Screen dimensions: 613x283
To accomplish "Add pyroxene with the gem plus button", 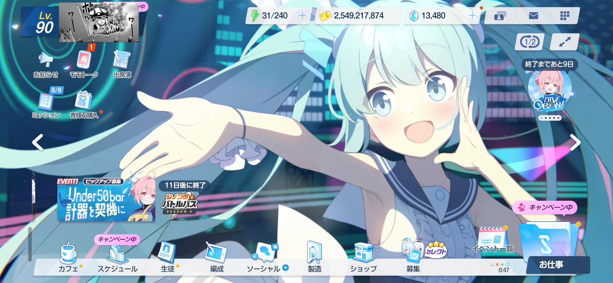I will [x=472, y=16].
